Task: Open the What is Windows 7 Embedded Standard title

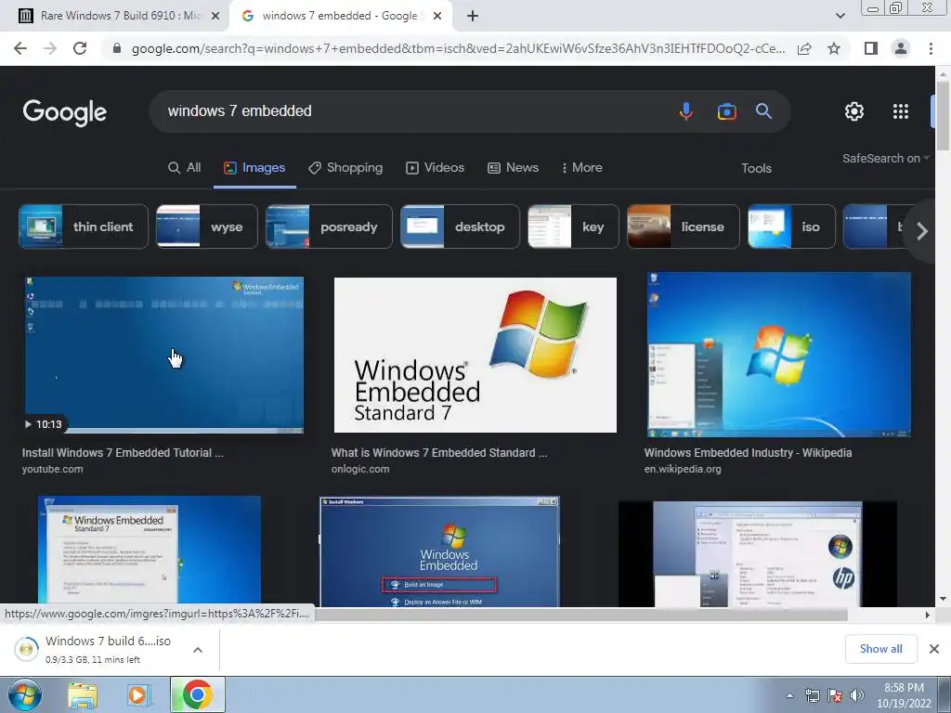Action: tap(439, 453)
